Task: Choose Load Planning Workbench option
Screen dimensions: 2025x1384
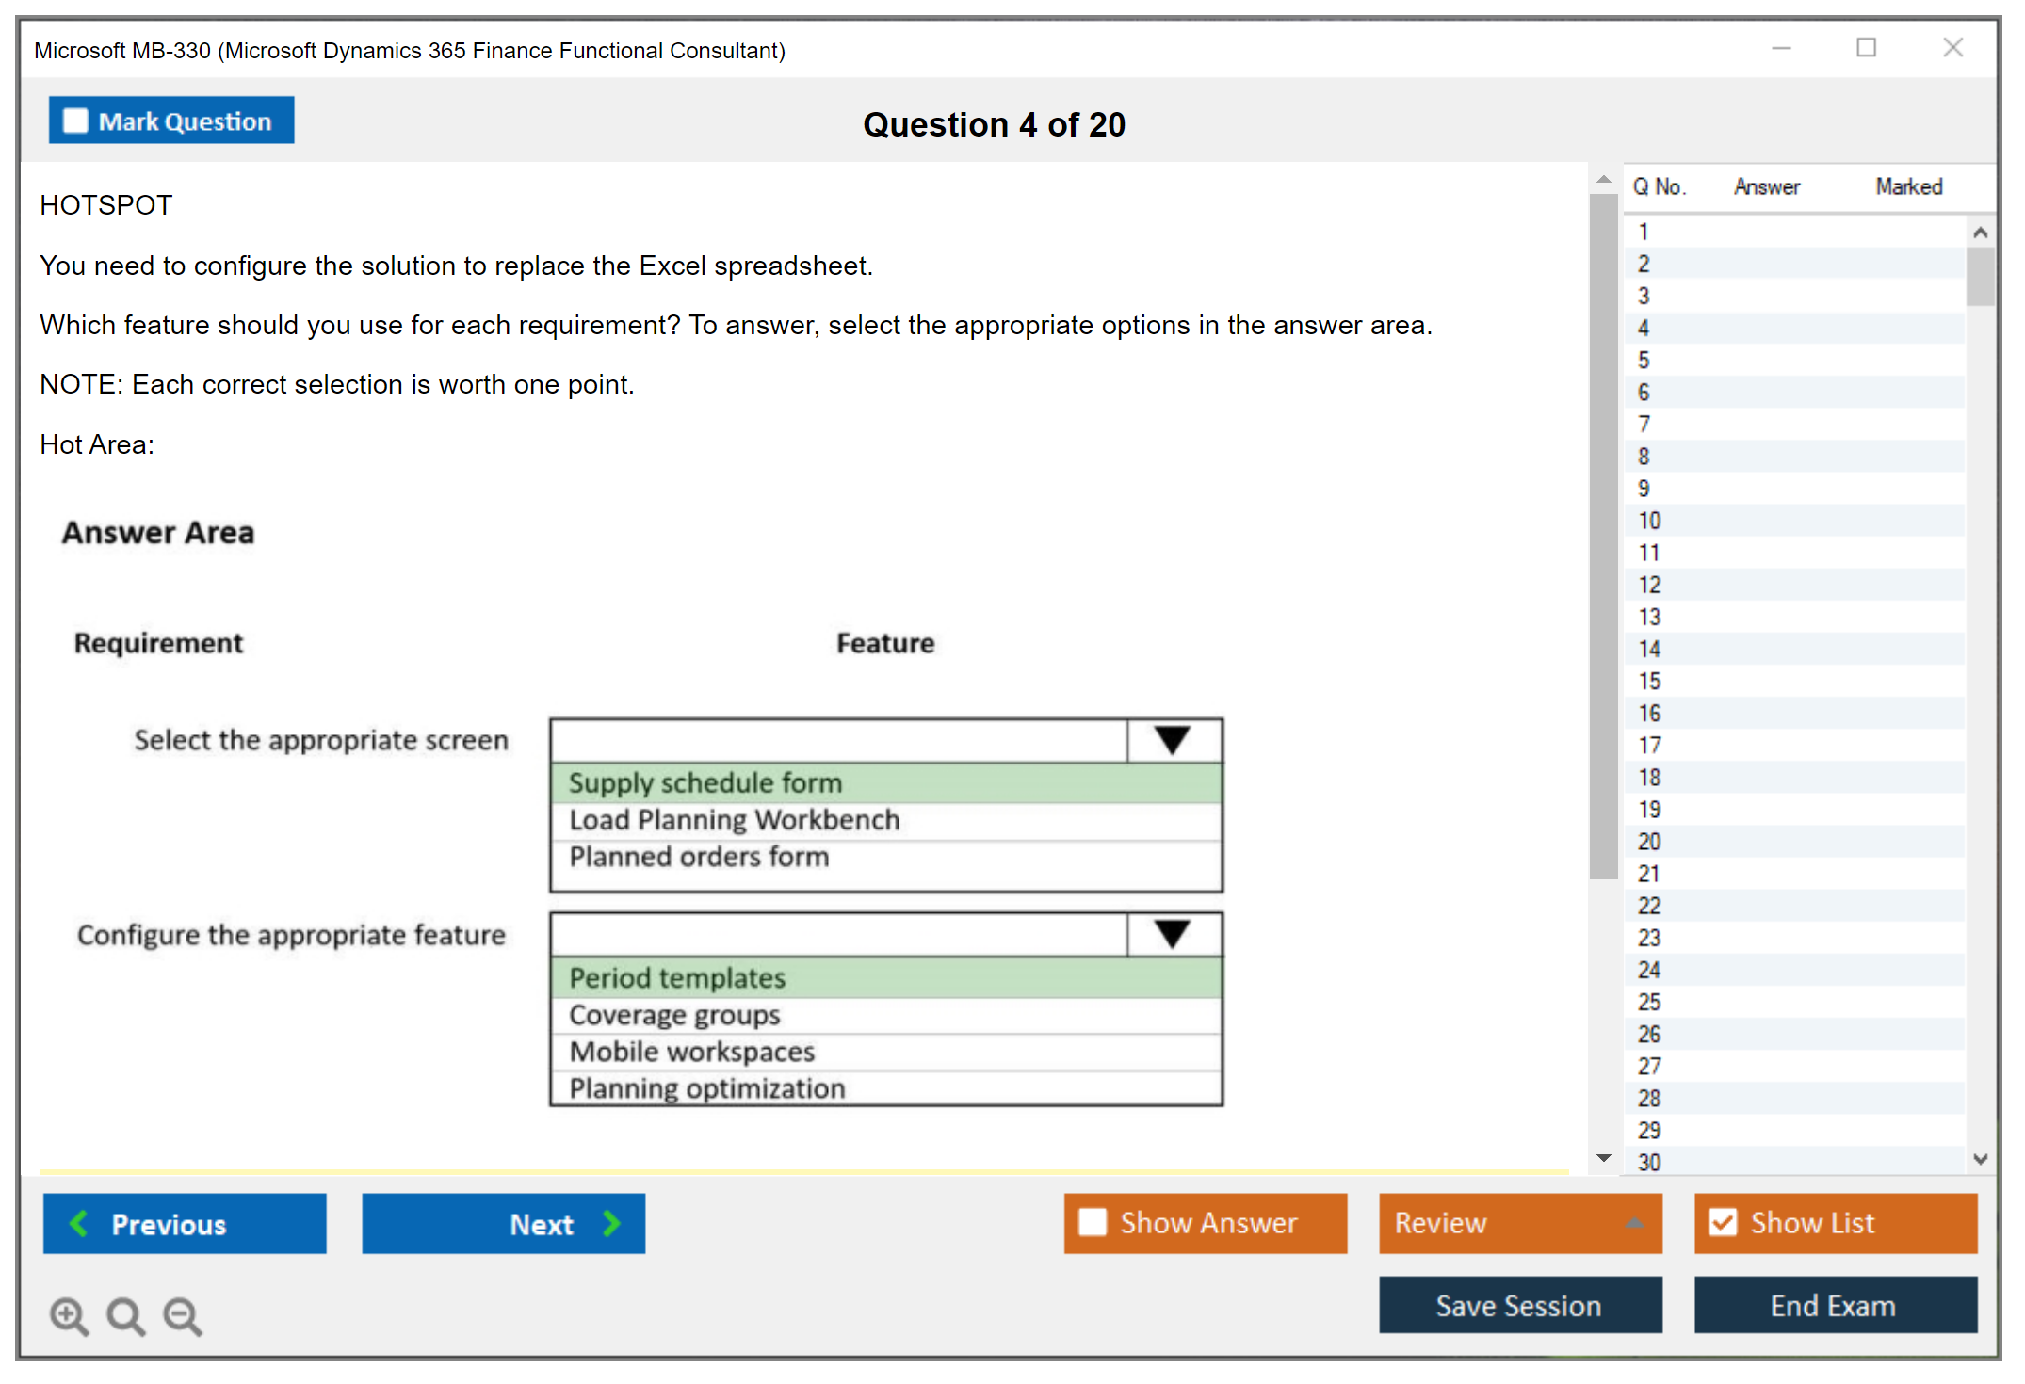Action: tap(735, 820)
